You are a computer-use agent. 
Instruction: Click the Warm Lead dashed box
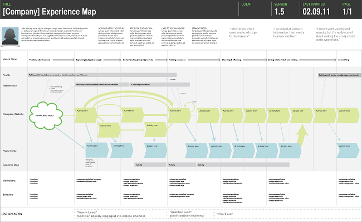click(x=120, y=214)
